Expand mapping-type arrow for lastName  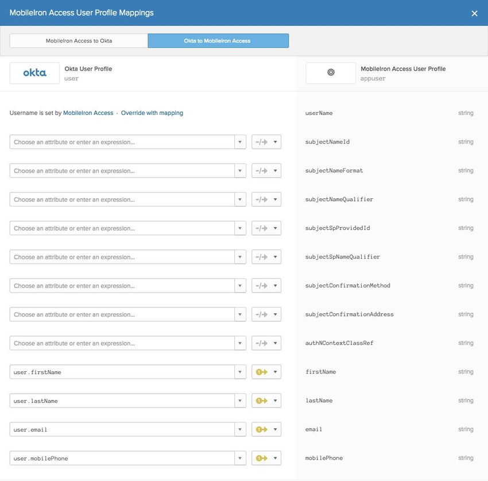[276, 401]
